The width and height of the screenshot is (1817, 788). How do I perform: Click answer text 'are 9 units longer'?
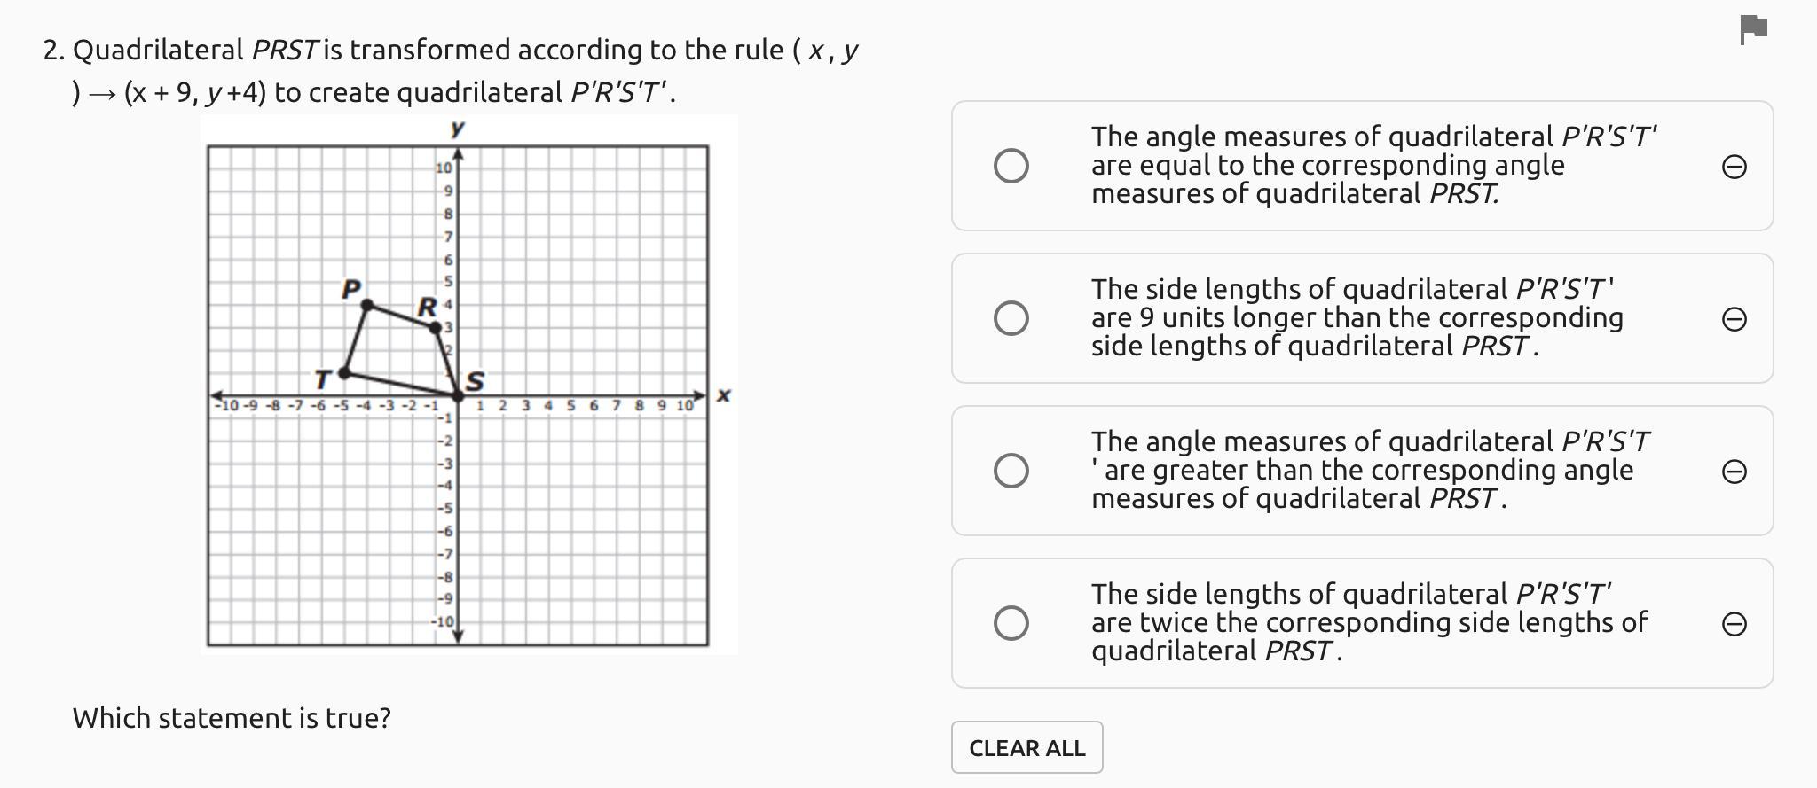click(x=1357, y=317)
